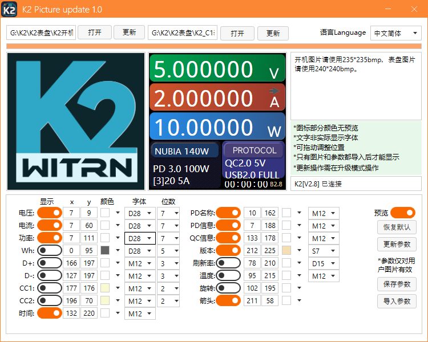The image size is (428, 342).
Task: Turn off the 预览 preview switch
Action: pos(403,213)
